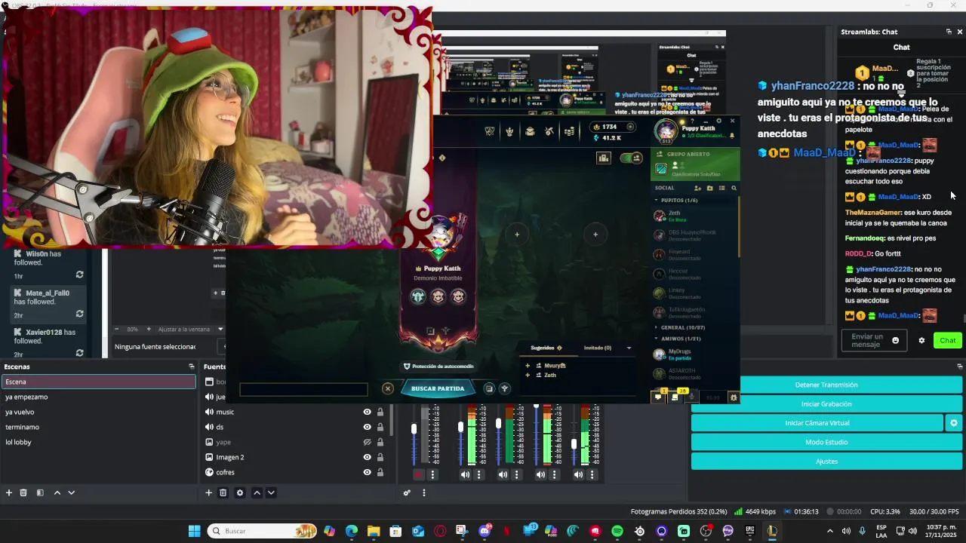Viewport: 966px width, 543px height.
Task: Add a new source with plus icon
Action: (x=208, y=492)
